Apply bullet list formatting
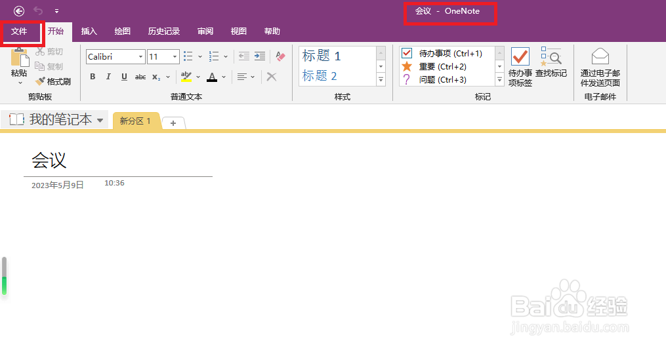The width and height of the screenshot is (666, 350). tap(188, 56)
